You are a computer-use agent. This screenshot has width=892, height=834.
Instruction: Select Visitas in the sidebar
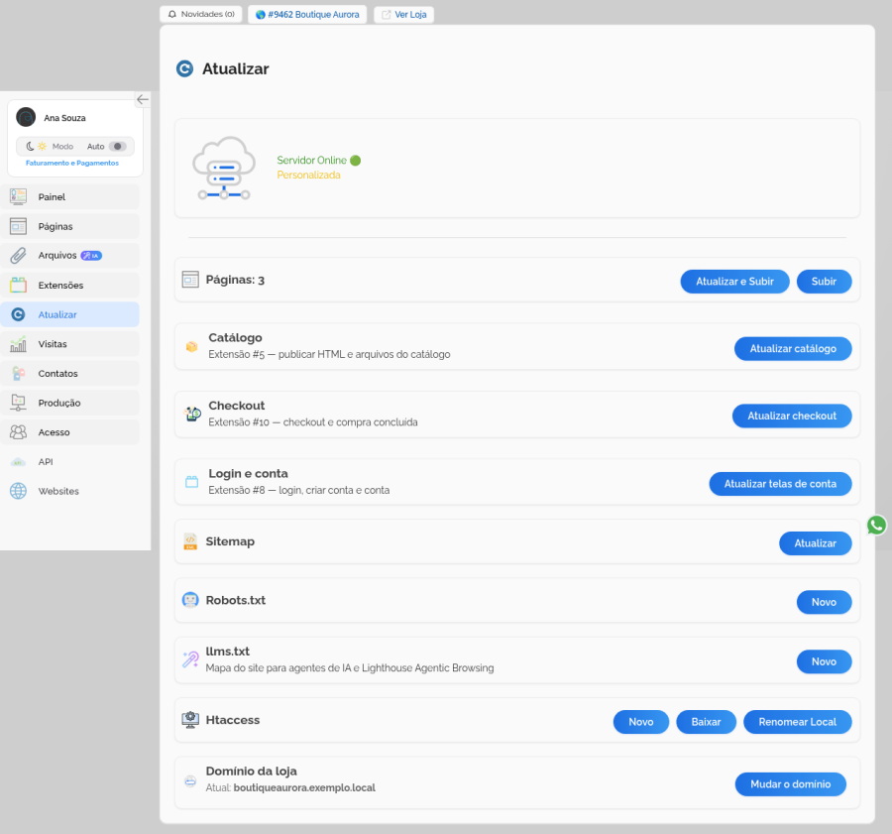[70, 344]
